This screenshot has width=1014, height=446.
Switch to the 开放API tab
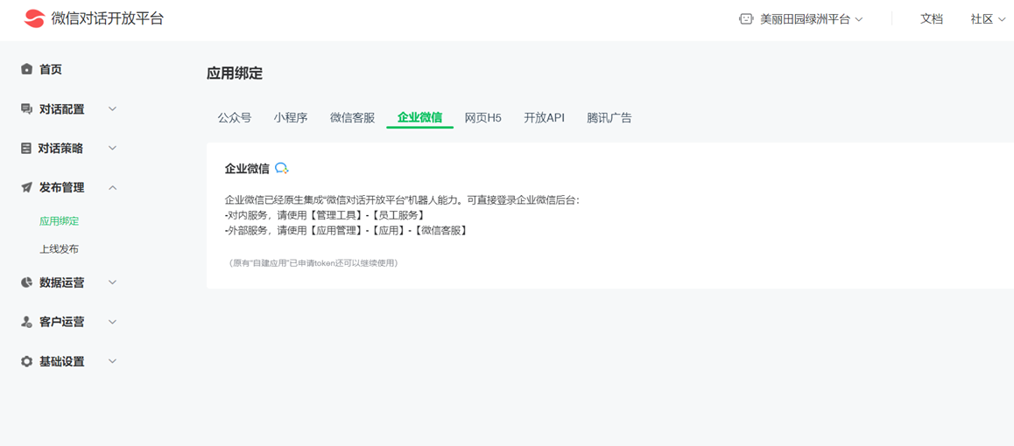click(544, 117)
